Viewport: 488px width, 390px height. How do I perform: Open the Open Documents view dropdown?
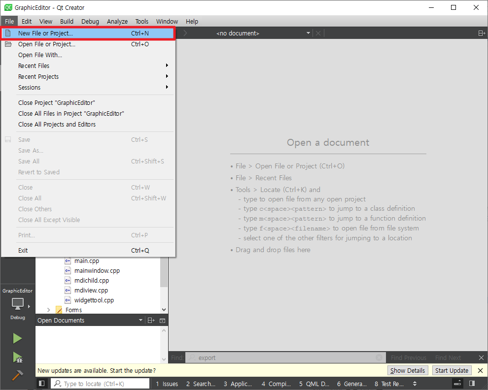[x=140, y=321]
